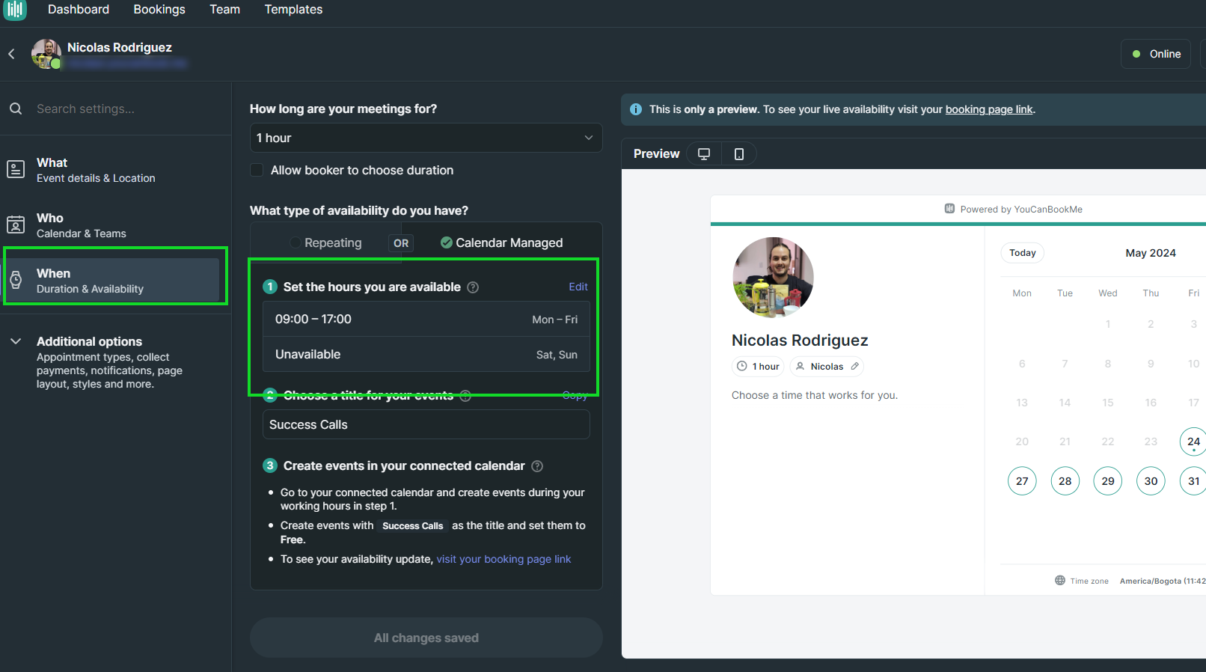This screenshot has width=1206, height=672.
Task: Click the globe time zone icon
Action: (1060, 580)
